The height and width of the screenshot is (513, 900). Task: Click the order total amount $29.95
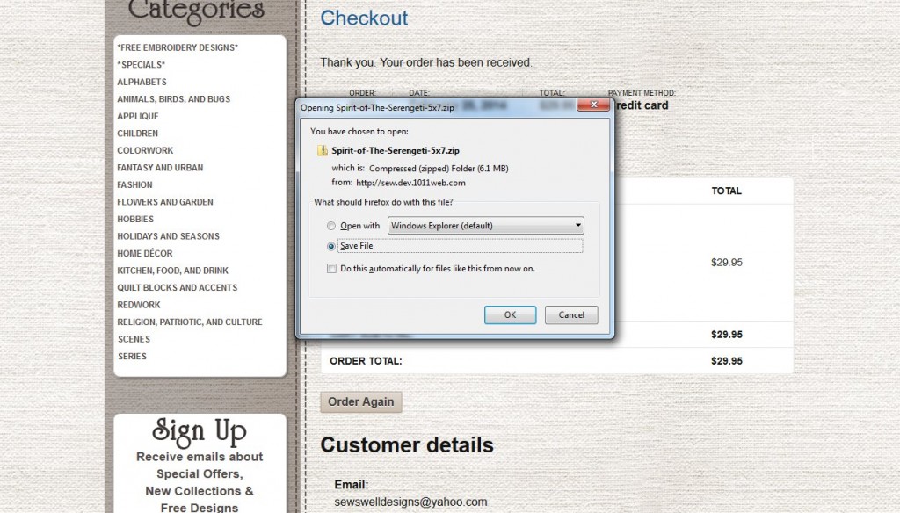point(727,361)
